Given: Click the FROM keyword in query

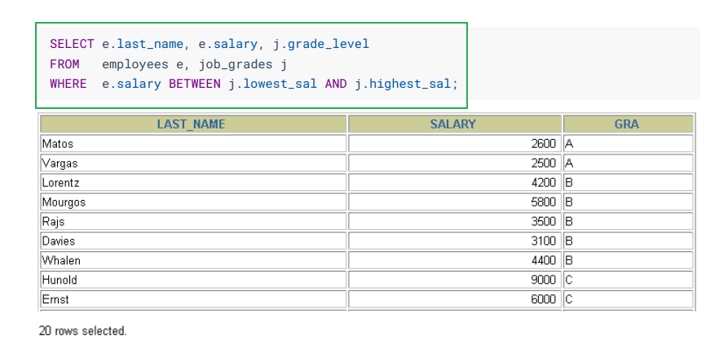Looking at the screenshot, I should (64, 64).
